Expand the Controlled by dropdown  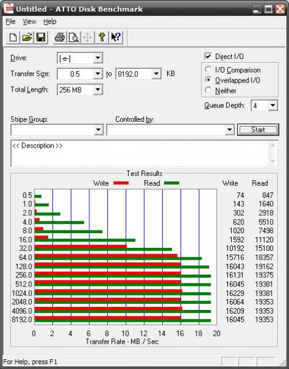pos(229,130)
